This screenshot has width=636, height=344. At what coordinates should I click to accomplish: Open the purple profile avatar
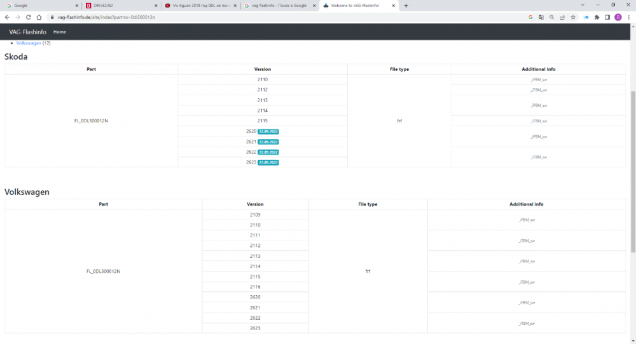pos(618,17)
